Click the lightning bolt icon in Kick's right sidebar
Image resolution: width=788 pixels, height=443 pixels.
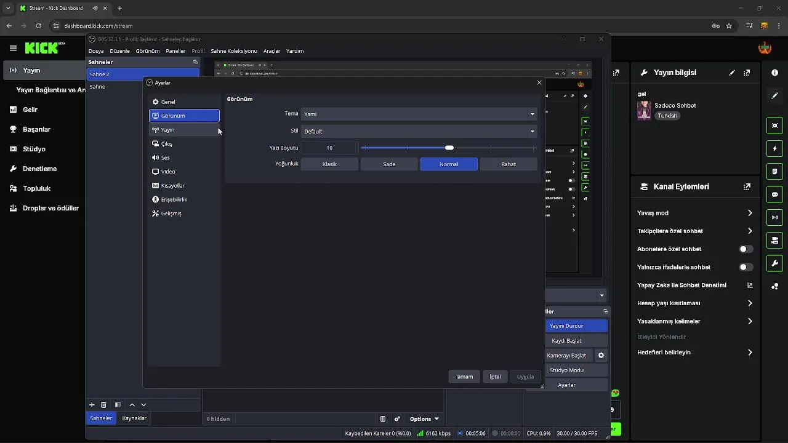pyautogui.click(x=774, y=149)
